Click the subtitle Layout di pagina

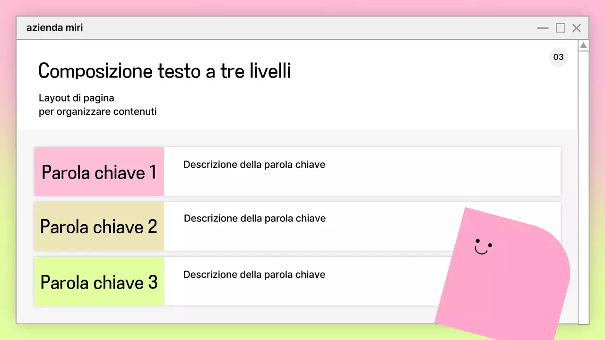pyautogui.click(x=77, y=98)
